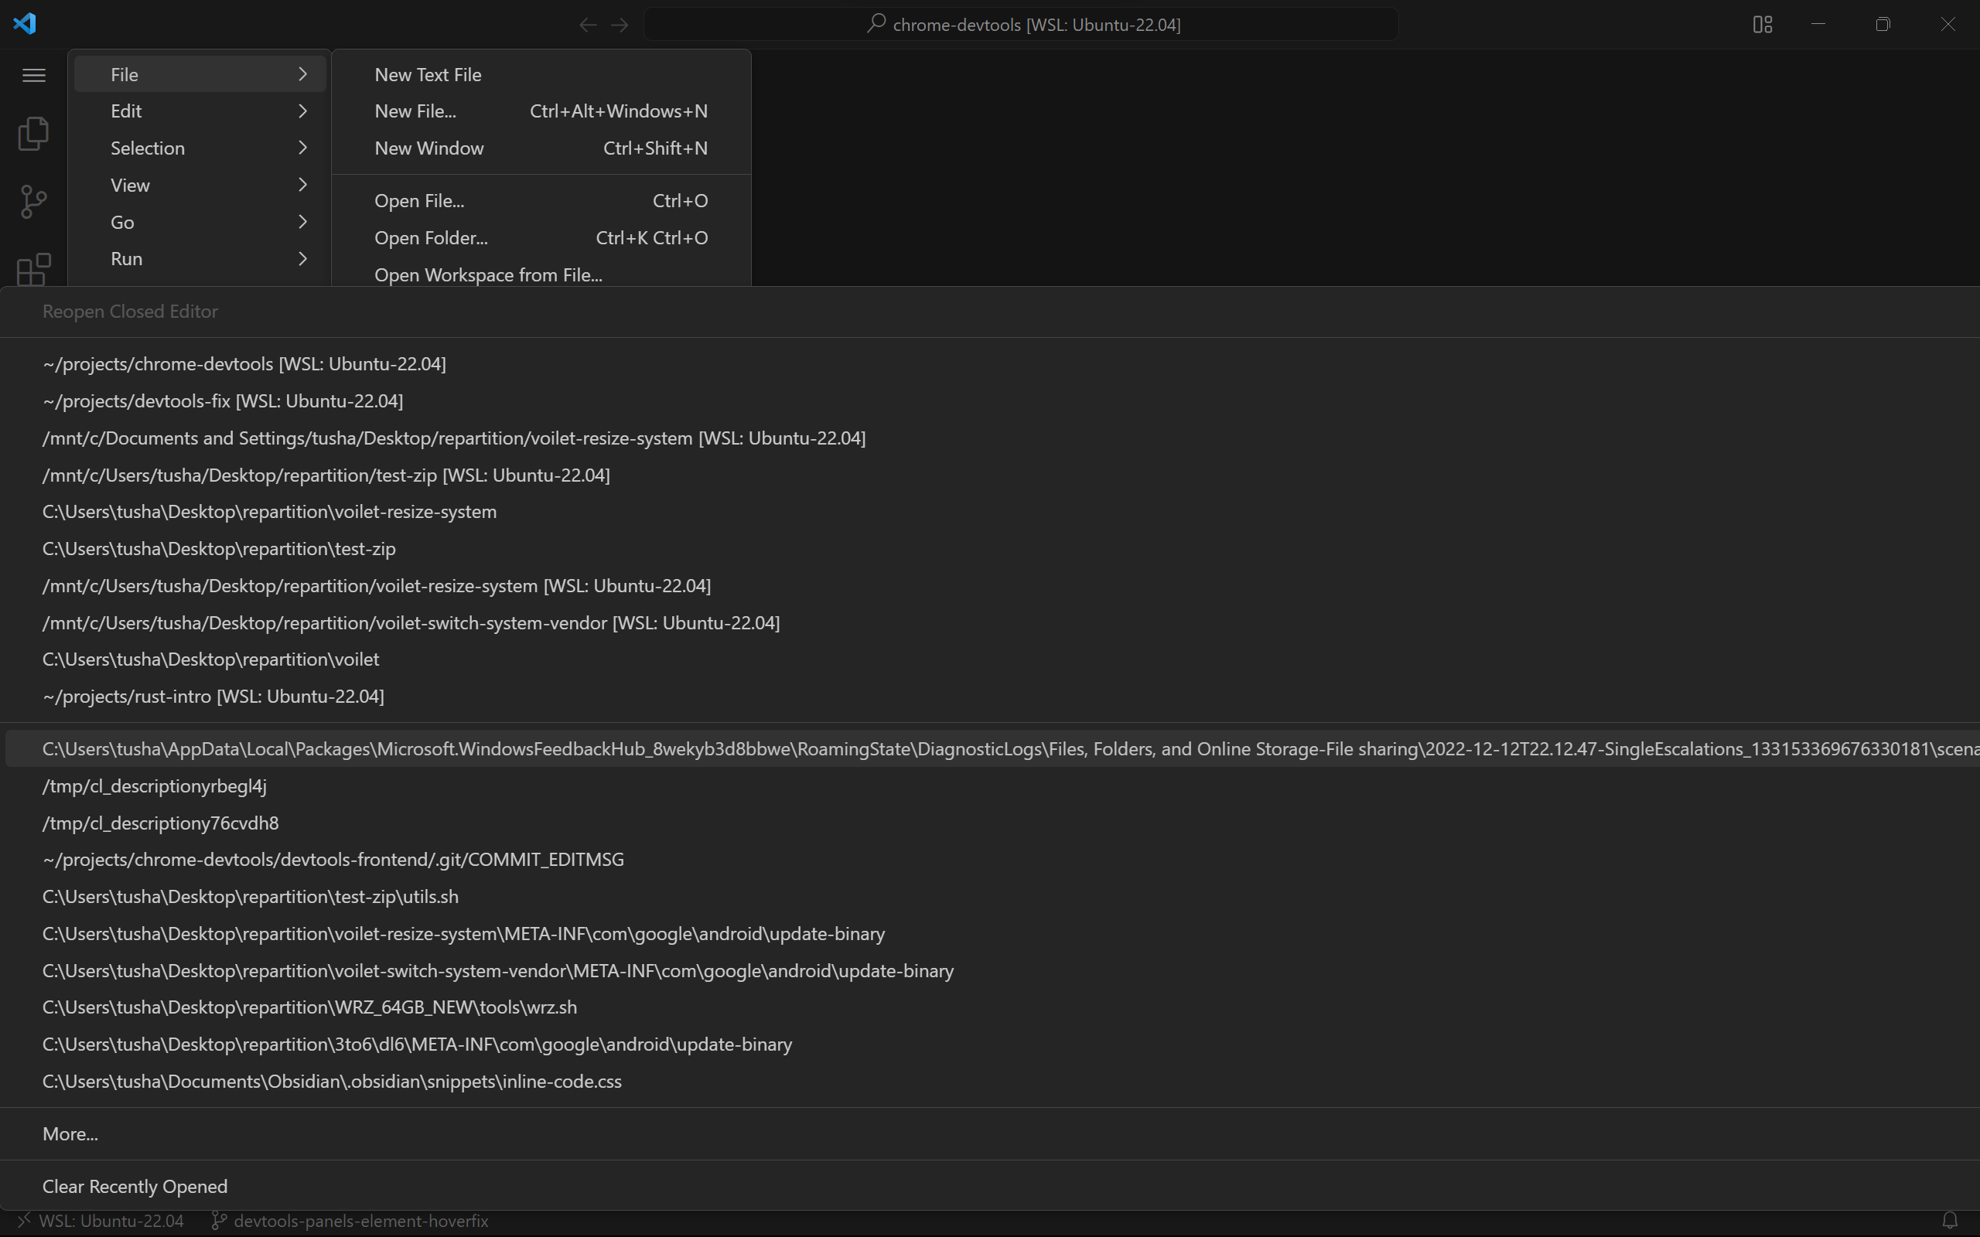The image size is (1980, 1237).
Task: Click the VS Code logo icon
Action: coord(25,24)
